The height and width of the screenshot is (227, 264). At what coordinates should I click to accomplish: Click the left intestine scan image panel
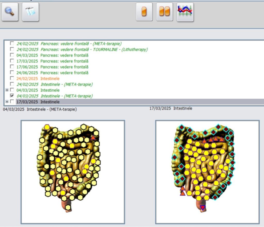coord(73,172)
